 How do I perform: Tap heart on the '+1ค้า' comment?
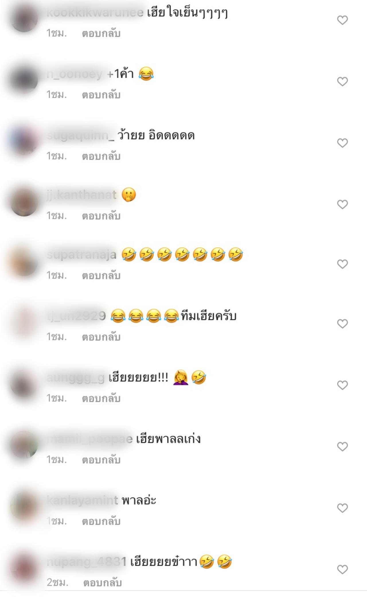tap(342, 81)
